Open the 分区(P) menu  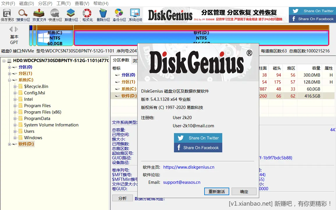45,3
